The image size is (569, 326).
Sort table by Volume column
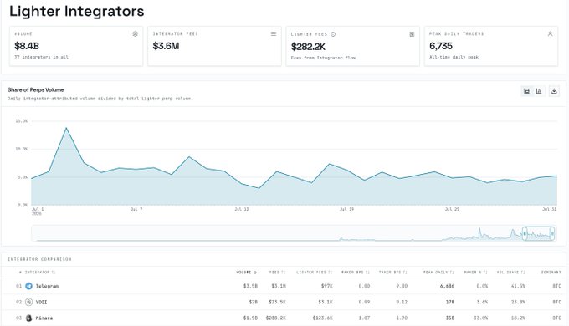point(246,272)
